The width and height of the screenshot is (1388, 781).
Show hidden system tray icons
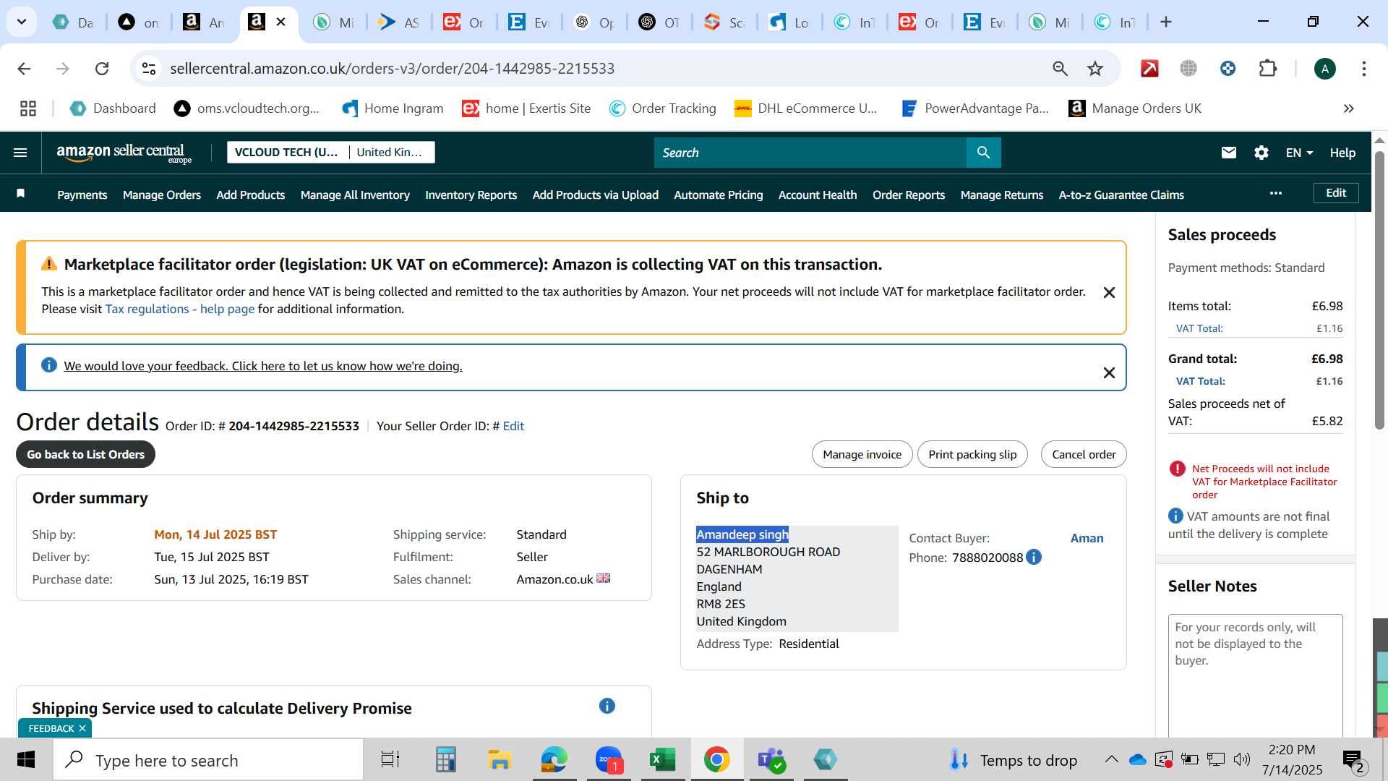(x=1111, y=759)
